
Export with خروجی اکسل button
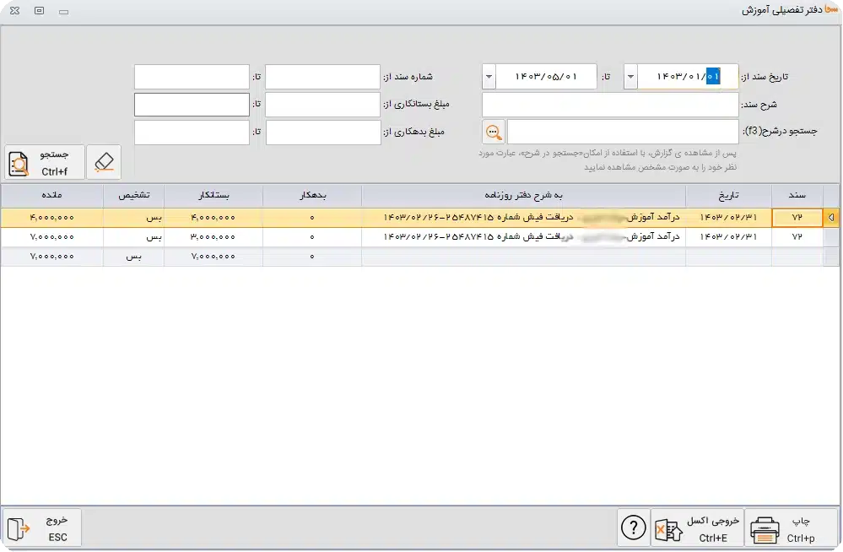point(697,528)
